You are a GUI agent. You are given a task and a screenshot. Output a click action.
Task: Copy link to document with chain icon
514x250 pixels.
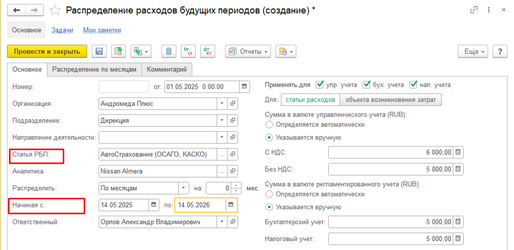pyautogui.click(x=474, y=11)
